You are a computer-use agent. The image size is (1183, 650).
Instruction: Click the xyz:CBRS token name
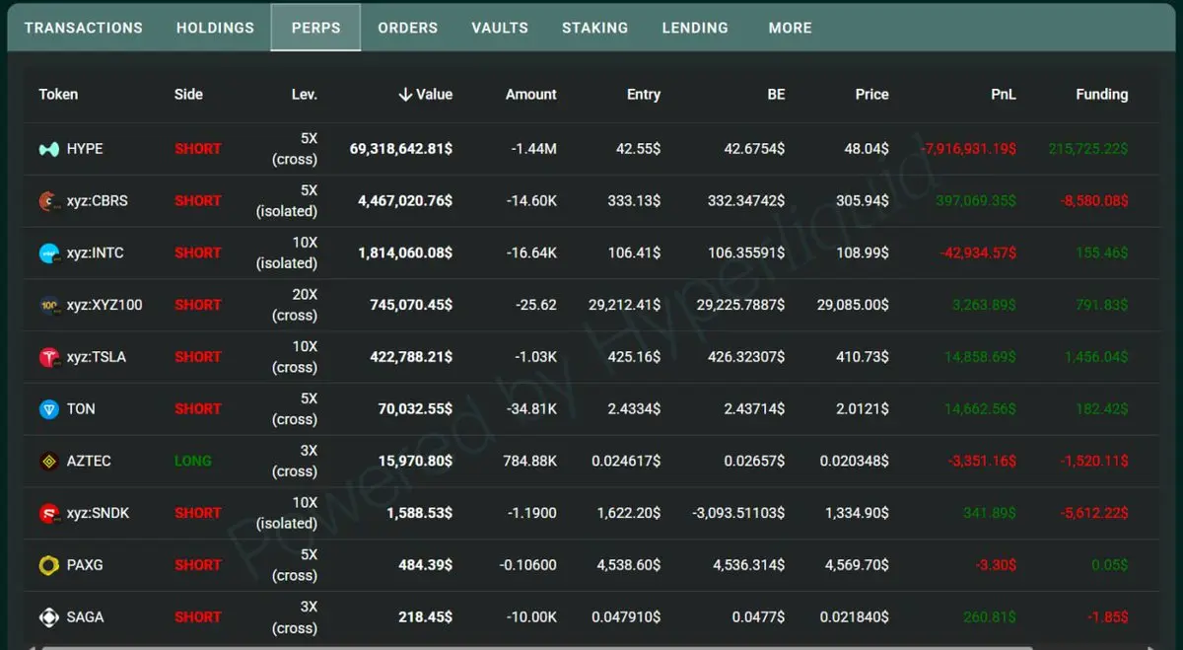coord(98,201)
